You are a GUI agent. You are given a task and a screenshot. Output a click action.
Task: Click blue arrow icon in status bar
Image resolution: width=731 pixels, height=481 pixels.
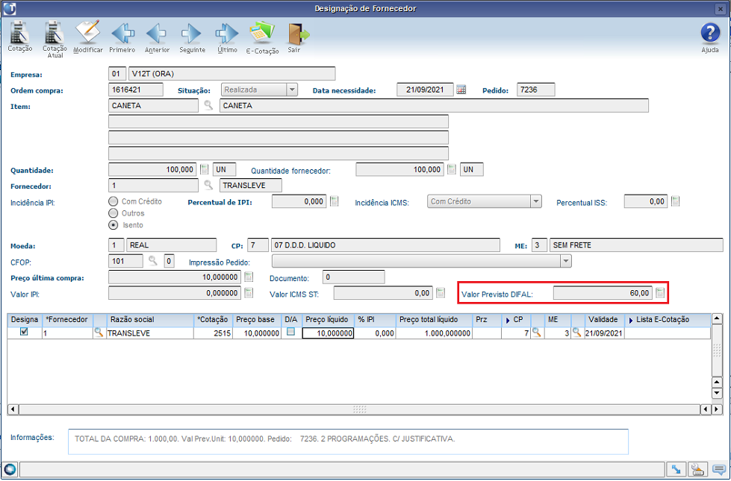pyautogui.click(x=675, y=469)
